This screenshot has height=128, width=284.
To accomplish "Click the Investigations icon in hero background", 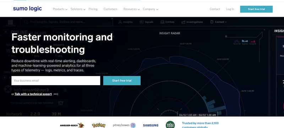I will (x=183, y=22).
